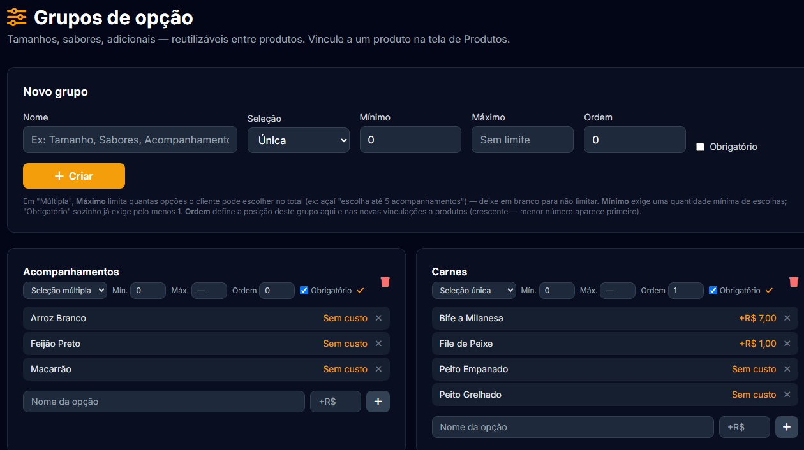This screenshot has width=804, height=450.
Task: Click the Mínimo field in Novo grupo
Action: [x=410, y=140]
